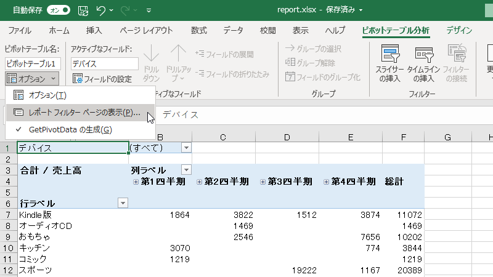Select row 7 header
The width and height of the screenshot is (493, 277).
click(8, 215)
